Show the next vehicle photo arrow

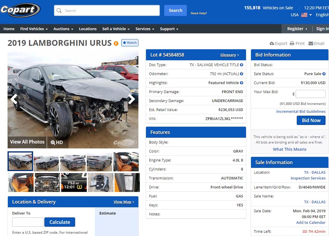pos(132,99)
